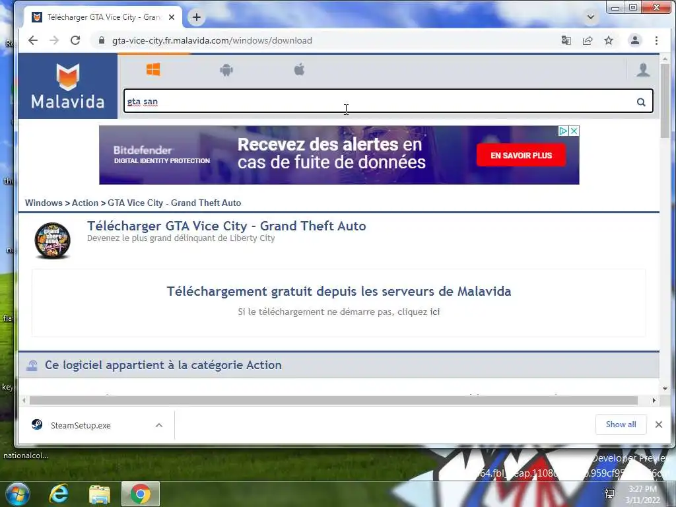The image size is (676, 507).
Task: Click the Chrome taskbar button
Action: coord(141,494)
